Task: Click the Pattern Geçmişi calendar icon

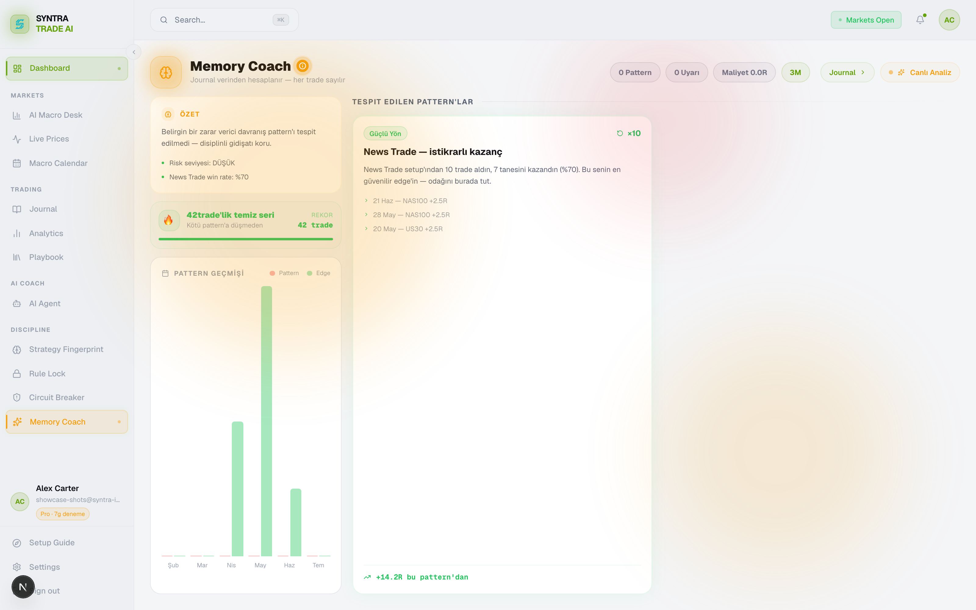Action: coord(165,274)
